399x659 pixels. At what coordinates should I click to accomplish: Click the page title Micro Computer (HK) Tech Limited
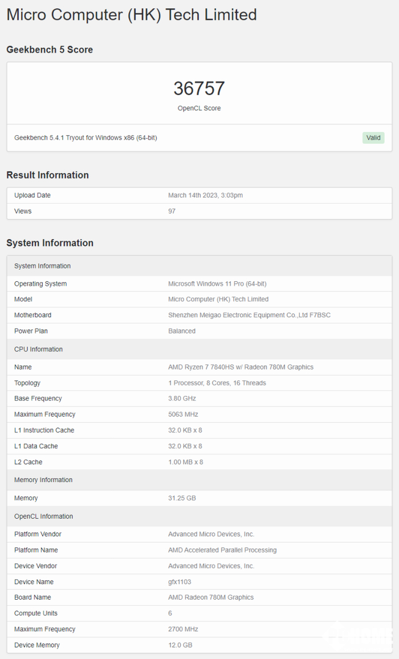[132, 15]
